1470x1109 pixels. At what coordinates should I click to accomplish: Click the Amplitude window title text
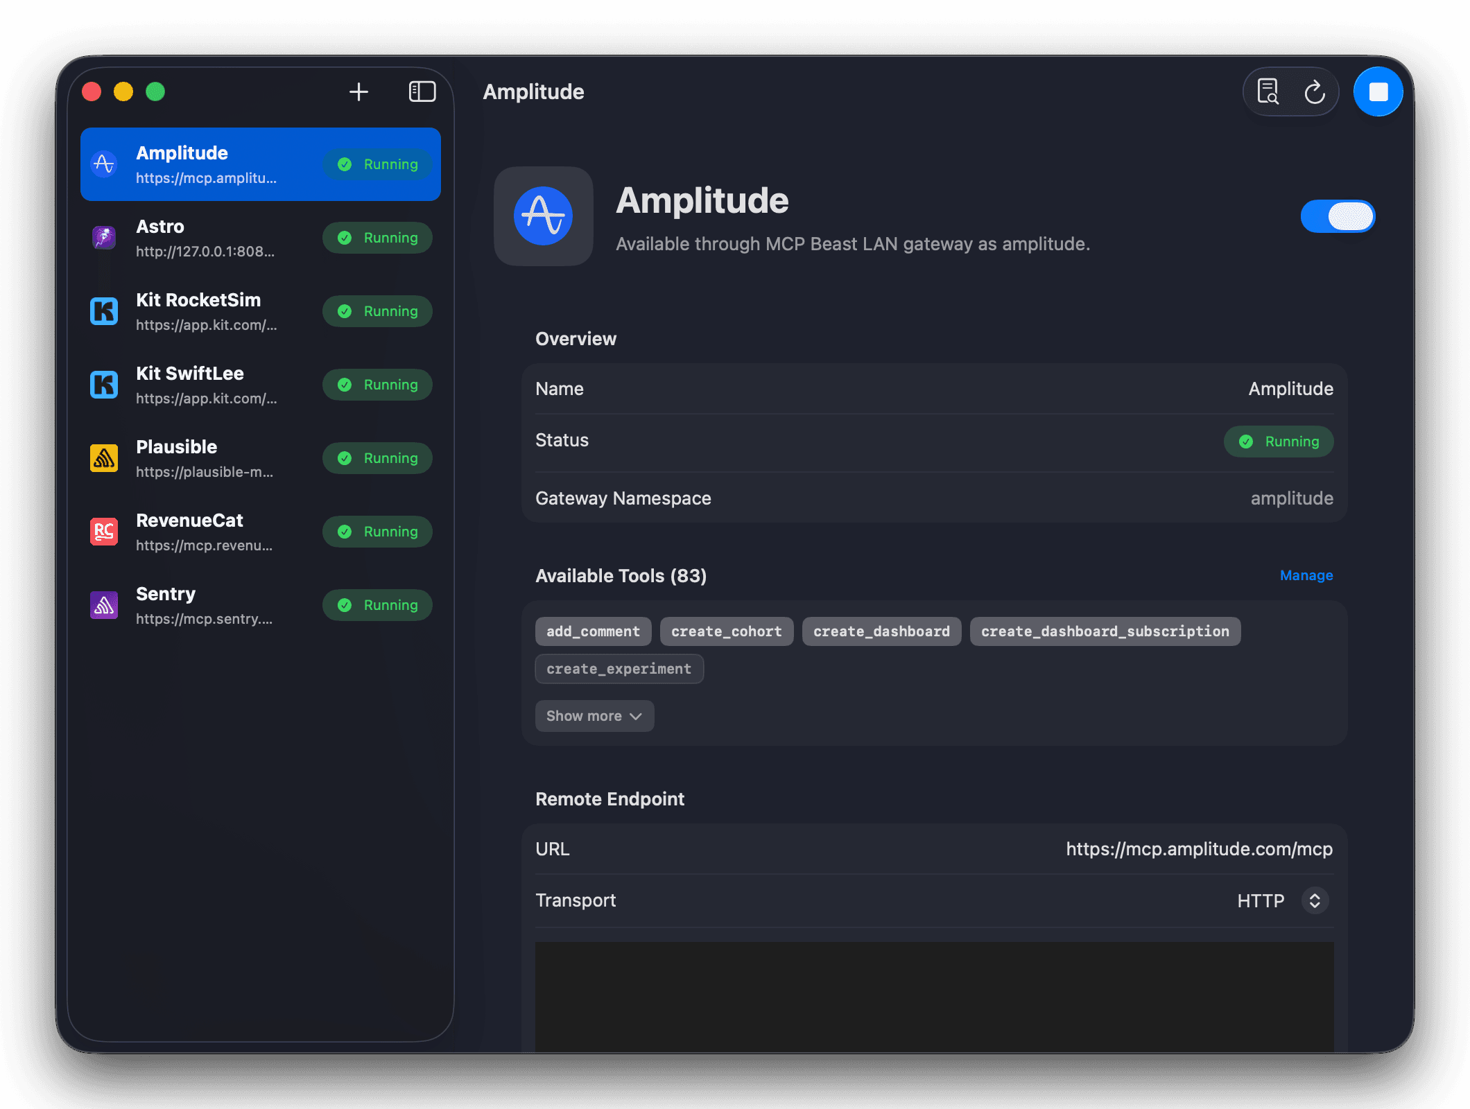pos(534,91)
